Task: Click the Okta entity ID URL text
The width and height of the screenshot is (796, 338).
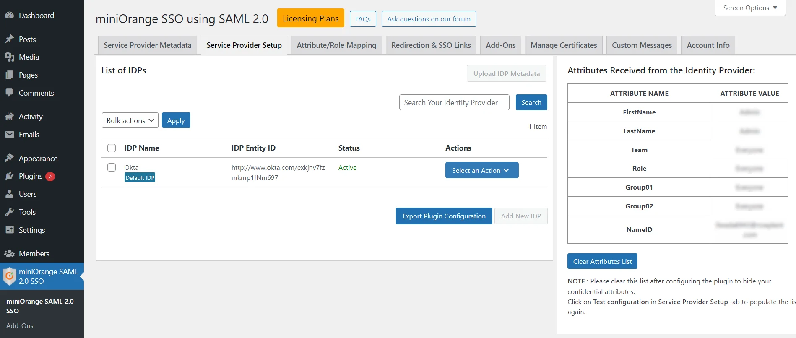Action: click(278, 172)
